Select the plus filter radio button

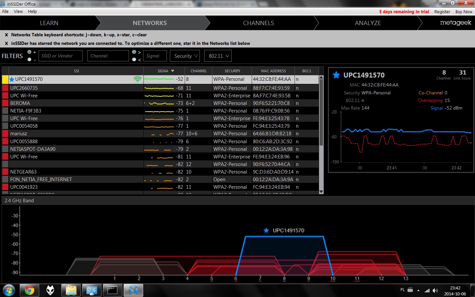30,52
